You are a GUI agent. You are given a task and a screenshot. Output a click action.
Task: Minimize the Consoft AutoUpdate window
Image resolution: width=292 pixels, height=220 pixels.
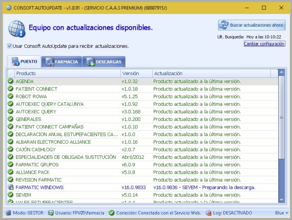(247, 7)
